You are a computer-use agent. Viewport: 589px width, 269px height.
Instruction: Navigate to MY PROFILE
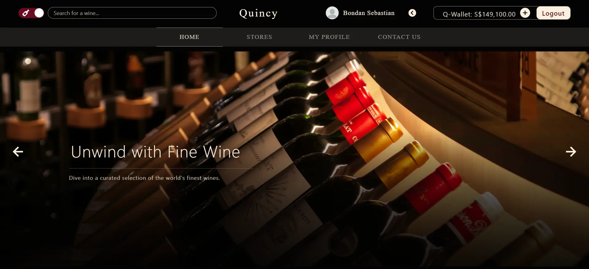(329, 37)
